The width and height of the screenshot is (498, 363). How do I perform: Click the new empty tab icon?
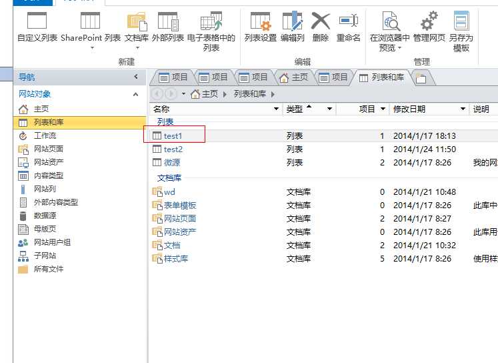(421, 78)
